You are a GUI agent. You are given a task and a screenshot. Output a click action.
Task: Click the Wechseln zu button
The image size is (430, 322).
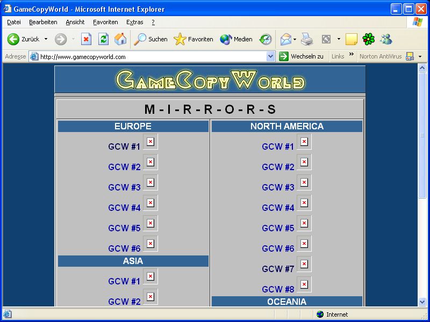[302, 56]
